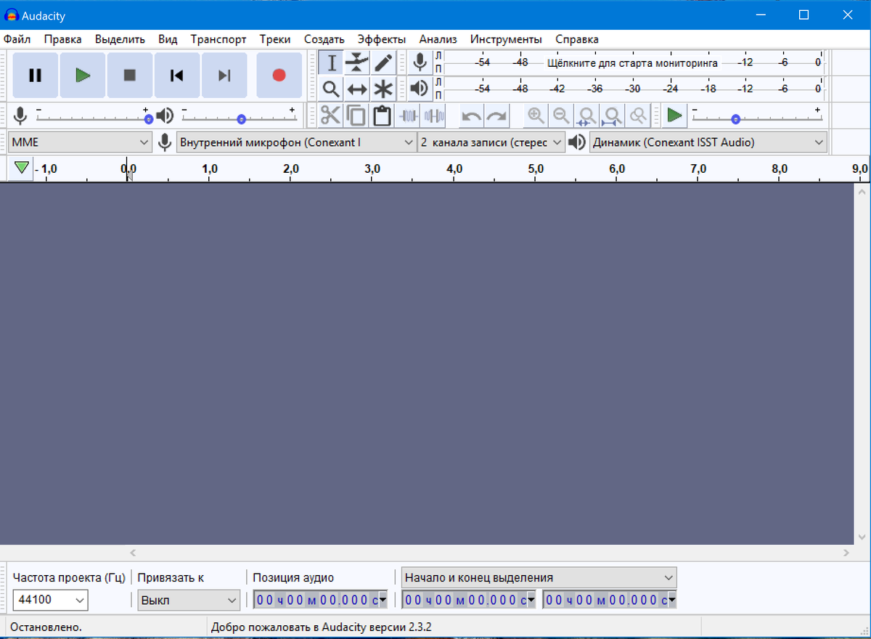Open the Анализ menu

tap(438, 39)
